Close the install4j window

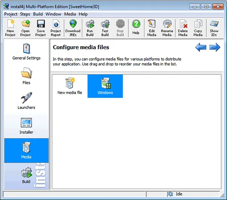tap(218, 7)
